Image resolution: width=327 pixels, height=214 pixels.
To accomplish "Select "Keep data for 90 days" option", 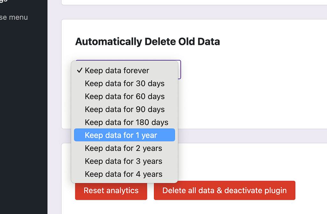I will click(124, 109).
